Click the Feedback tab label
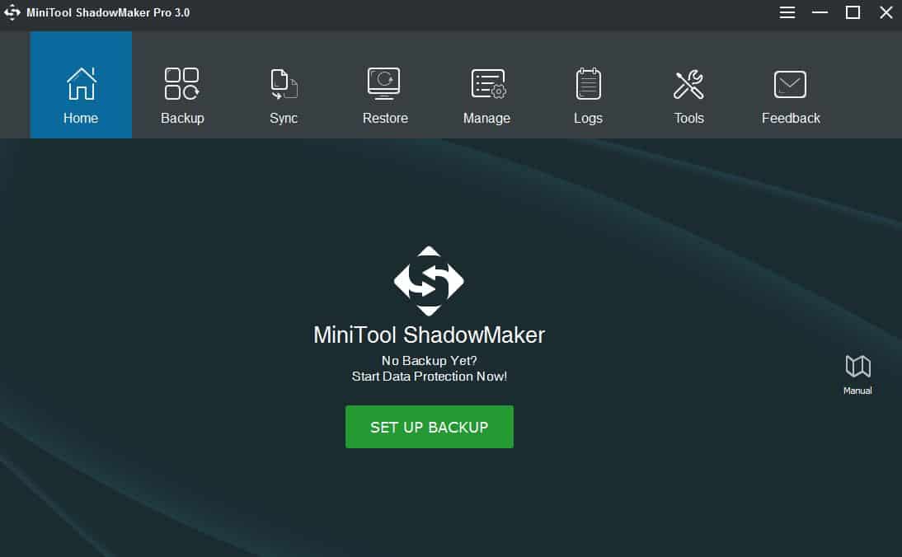902x557 pixels. (x=790, y=118)
